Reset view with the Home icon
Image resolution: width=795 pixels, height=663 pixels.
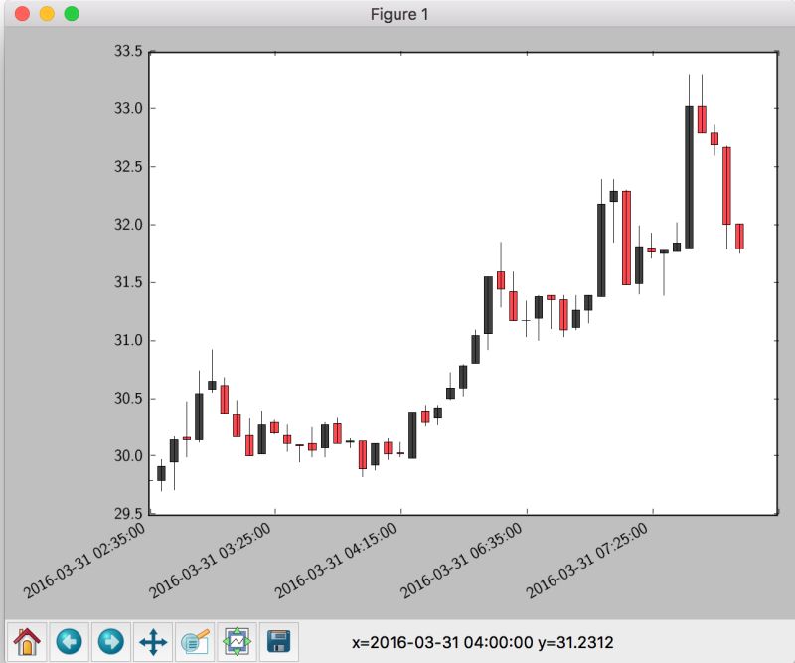(x=27, y=643)
